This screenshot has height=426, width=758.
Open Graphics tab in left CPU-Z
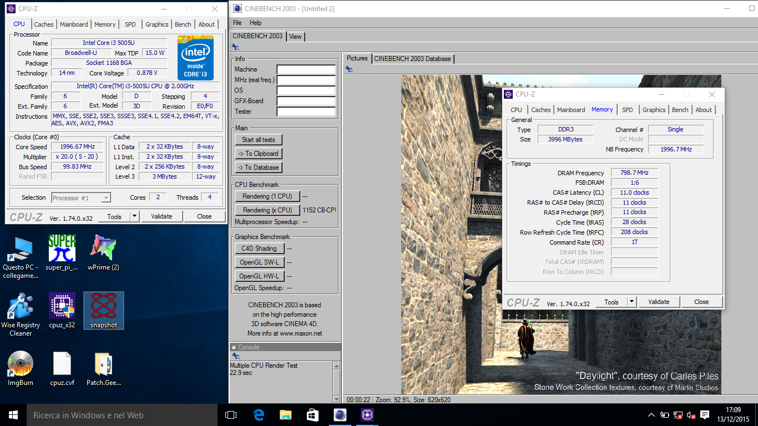[157, 24]
